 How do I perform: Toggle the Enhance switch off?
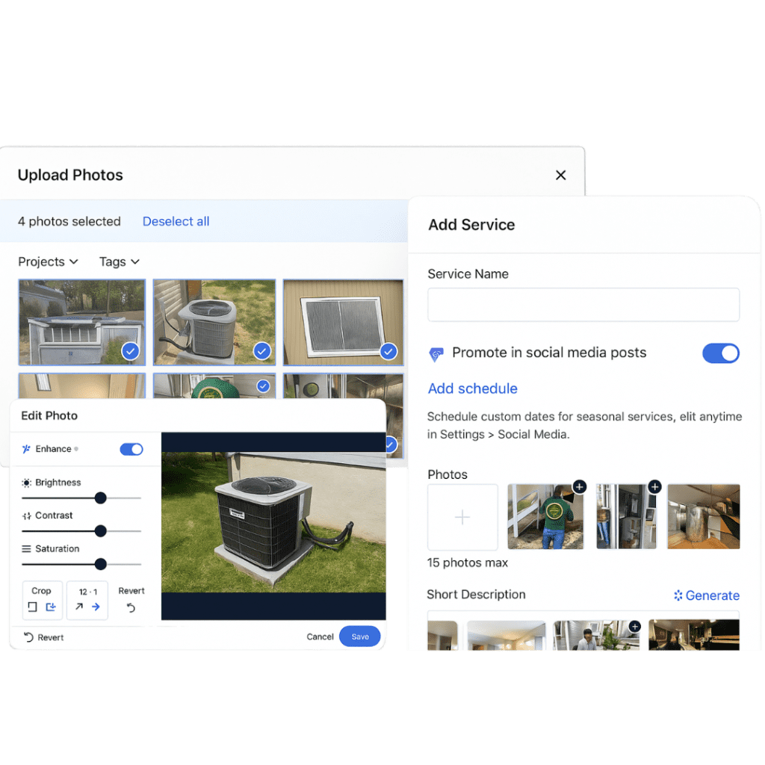click(x=131, y=449)
